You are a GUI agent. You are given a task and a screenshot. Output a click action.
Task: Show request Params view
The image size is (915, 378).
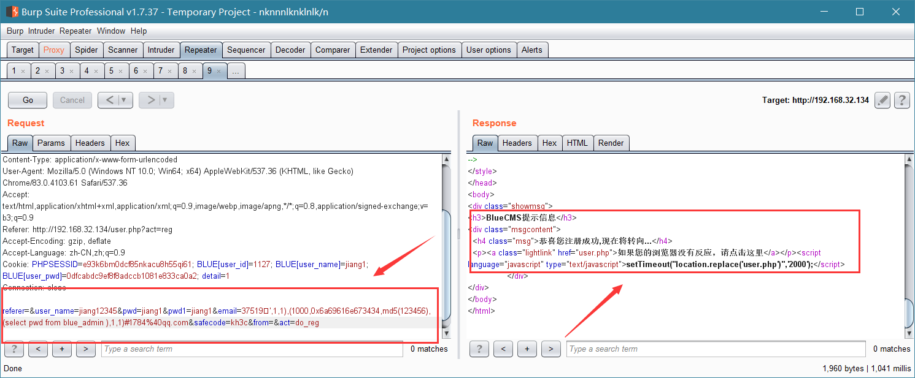[51, 143]
